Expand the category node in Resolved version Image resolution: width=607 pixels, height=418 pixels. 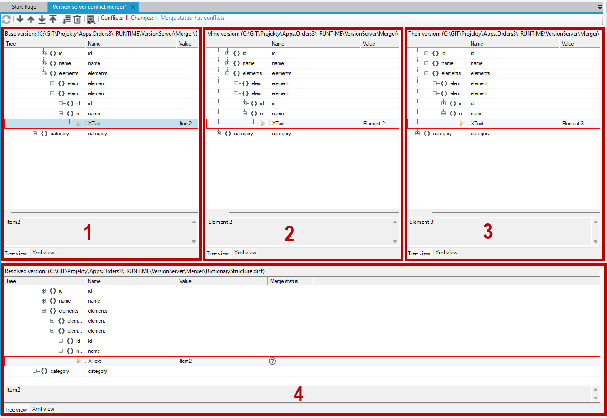click(35, 371)
